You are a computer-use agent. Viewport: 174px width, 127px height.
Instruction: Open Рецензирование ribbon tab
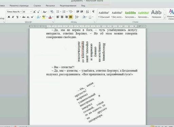(68, 5)
